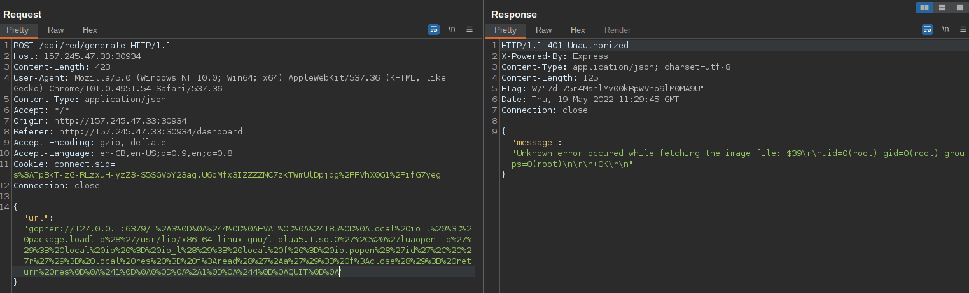Click 'Connection: close' in the Request panel

coord(57,186)
